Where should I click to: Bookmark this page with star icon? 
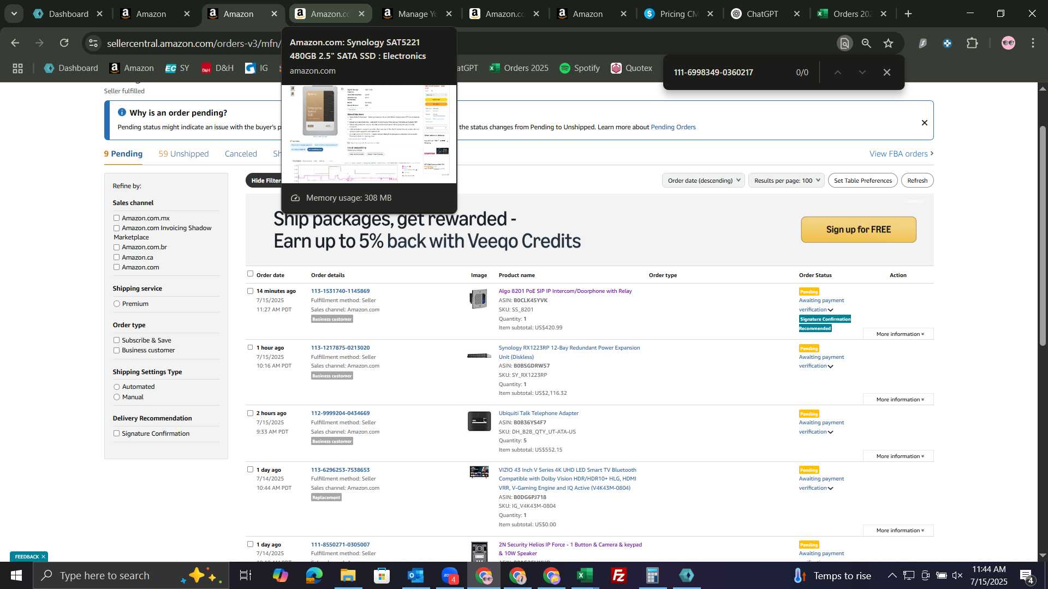889,43
